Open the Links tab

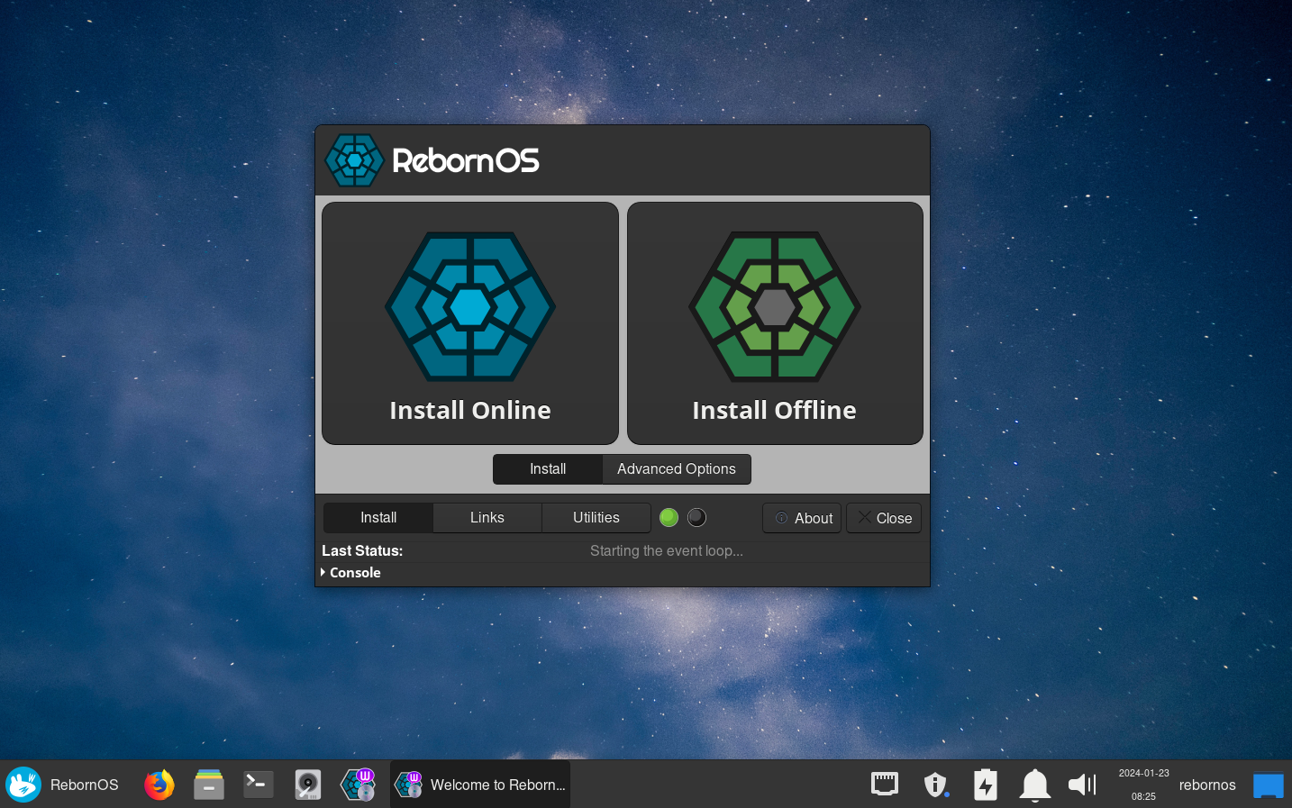click(x=487, y=518)
